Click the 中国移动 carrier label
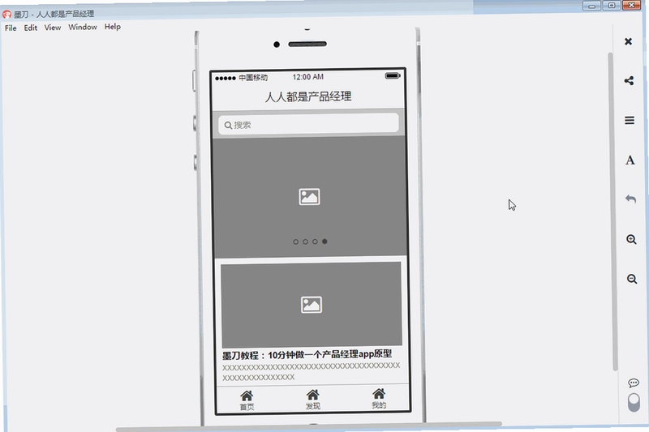The image size is (649, 432). click(253, 78)
